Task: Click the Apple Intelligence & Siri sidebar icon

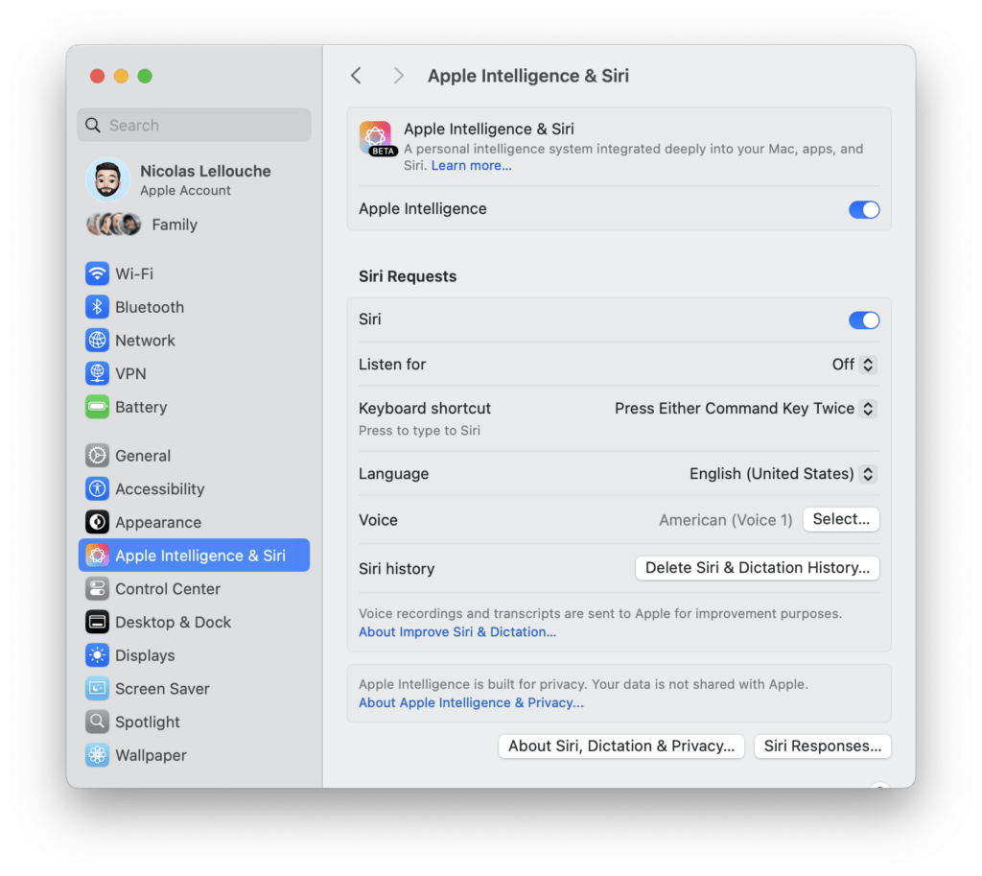Action: pos(97,556)
